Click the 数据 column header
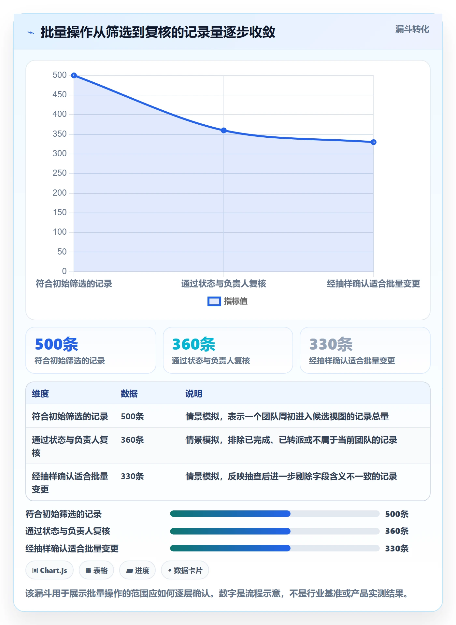This screenshot has width=456, height=625. pos(129,394)
